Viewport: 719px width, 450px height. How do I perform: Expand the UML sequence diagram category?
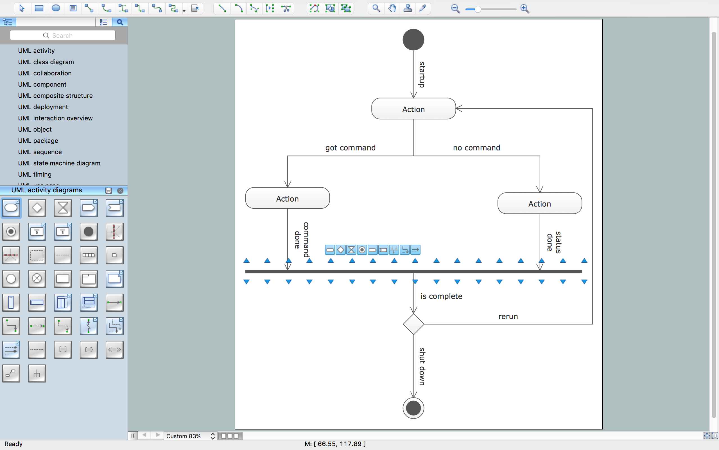tap(39, 151)
